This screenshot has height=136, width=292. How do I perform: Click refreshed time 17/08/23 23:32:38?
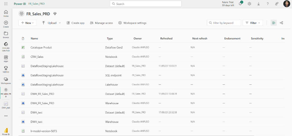pyautogui.click(x=168, y=112)
